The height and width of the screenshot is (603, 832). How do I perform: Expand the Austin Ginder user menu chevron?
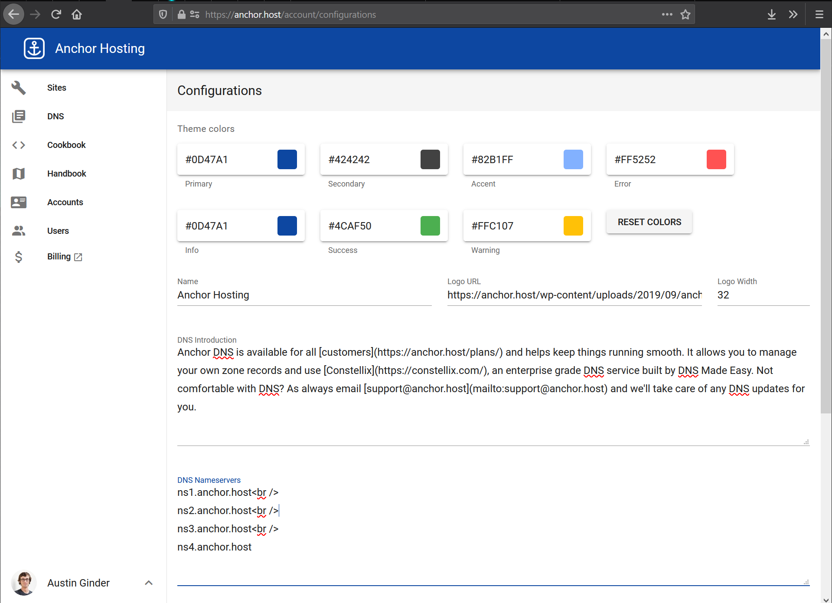(149, 583)
